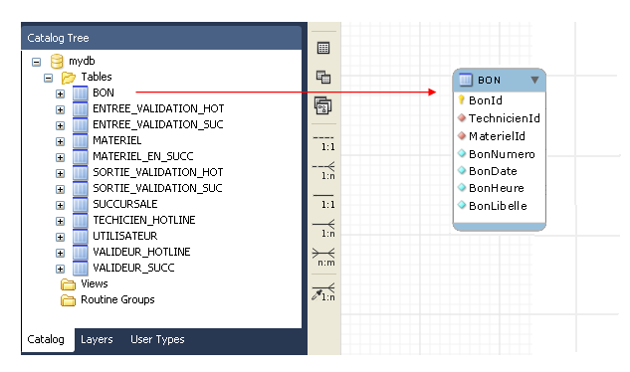Collapse the mydb schema node
The width and height of the screenshot is (630, 372).
click(x=36, y=62)
